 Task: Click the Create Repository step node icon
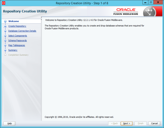[5, 26]
